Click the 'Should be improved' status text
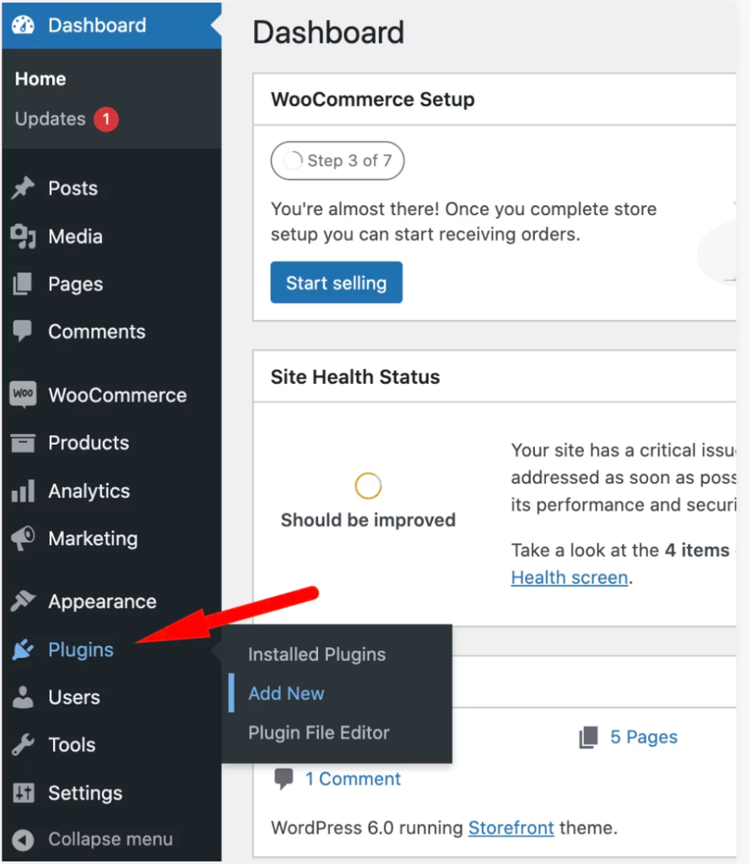This screenshot has height=864, width=751. (x=368, y=520)
